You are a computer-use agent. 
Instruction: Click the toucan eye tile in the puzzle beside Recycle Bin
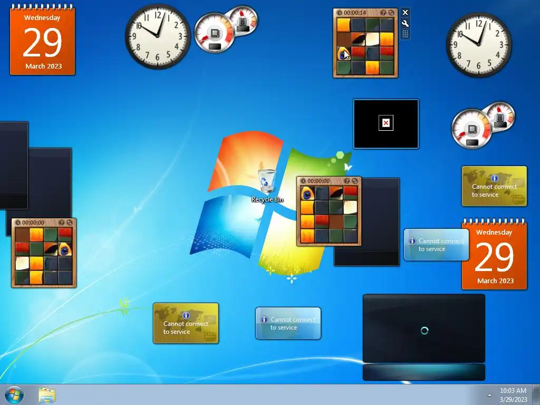307,194
